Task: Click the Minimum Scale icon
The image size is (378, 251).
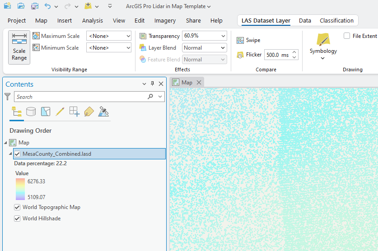Action: click(x=36, y=47)
